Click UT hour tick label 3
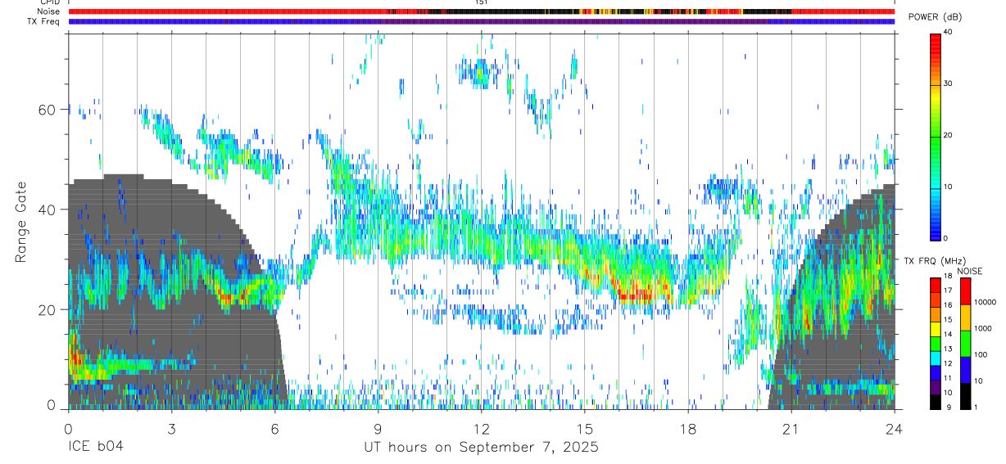The image size is (1006, 464). point(172,428)
